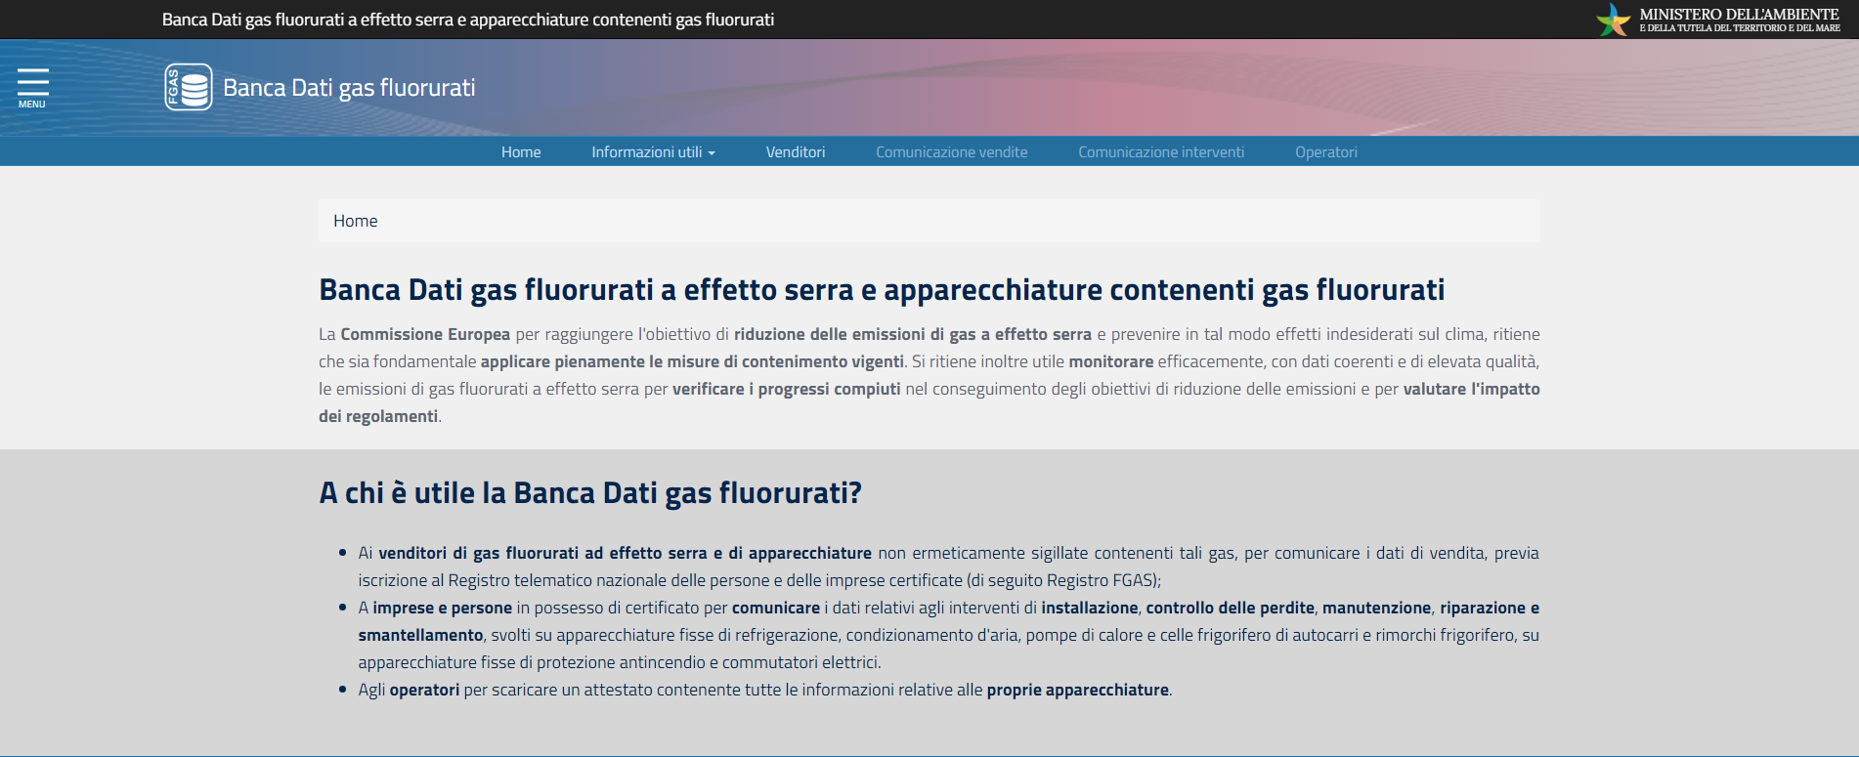Click the Home breadcrumb
Screen dimensions: 1859x757
[355, 221]
